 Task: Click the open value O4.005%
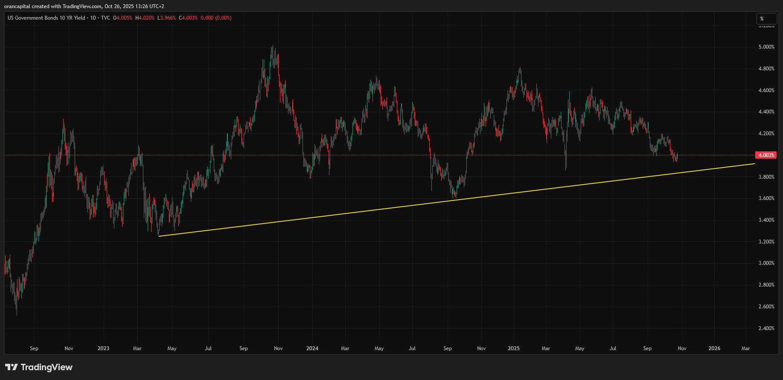pyautogui.click(x=123, y=18)
